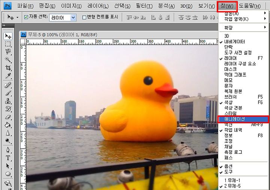The image size is (270, 190).
Task: Expand the 확장 submenu
Action: click(x=243, y=27)
